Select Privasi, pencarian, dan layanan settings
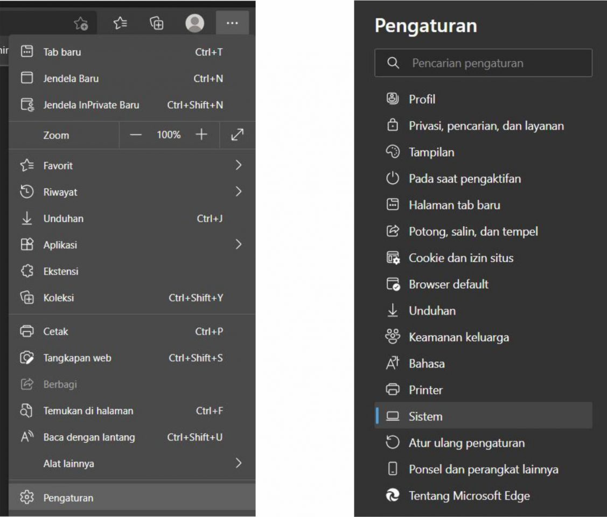Viewport: 607px width, 517px height. click(x=486, y=125)
